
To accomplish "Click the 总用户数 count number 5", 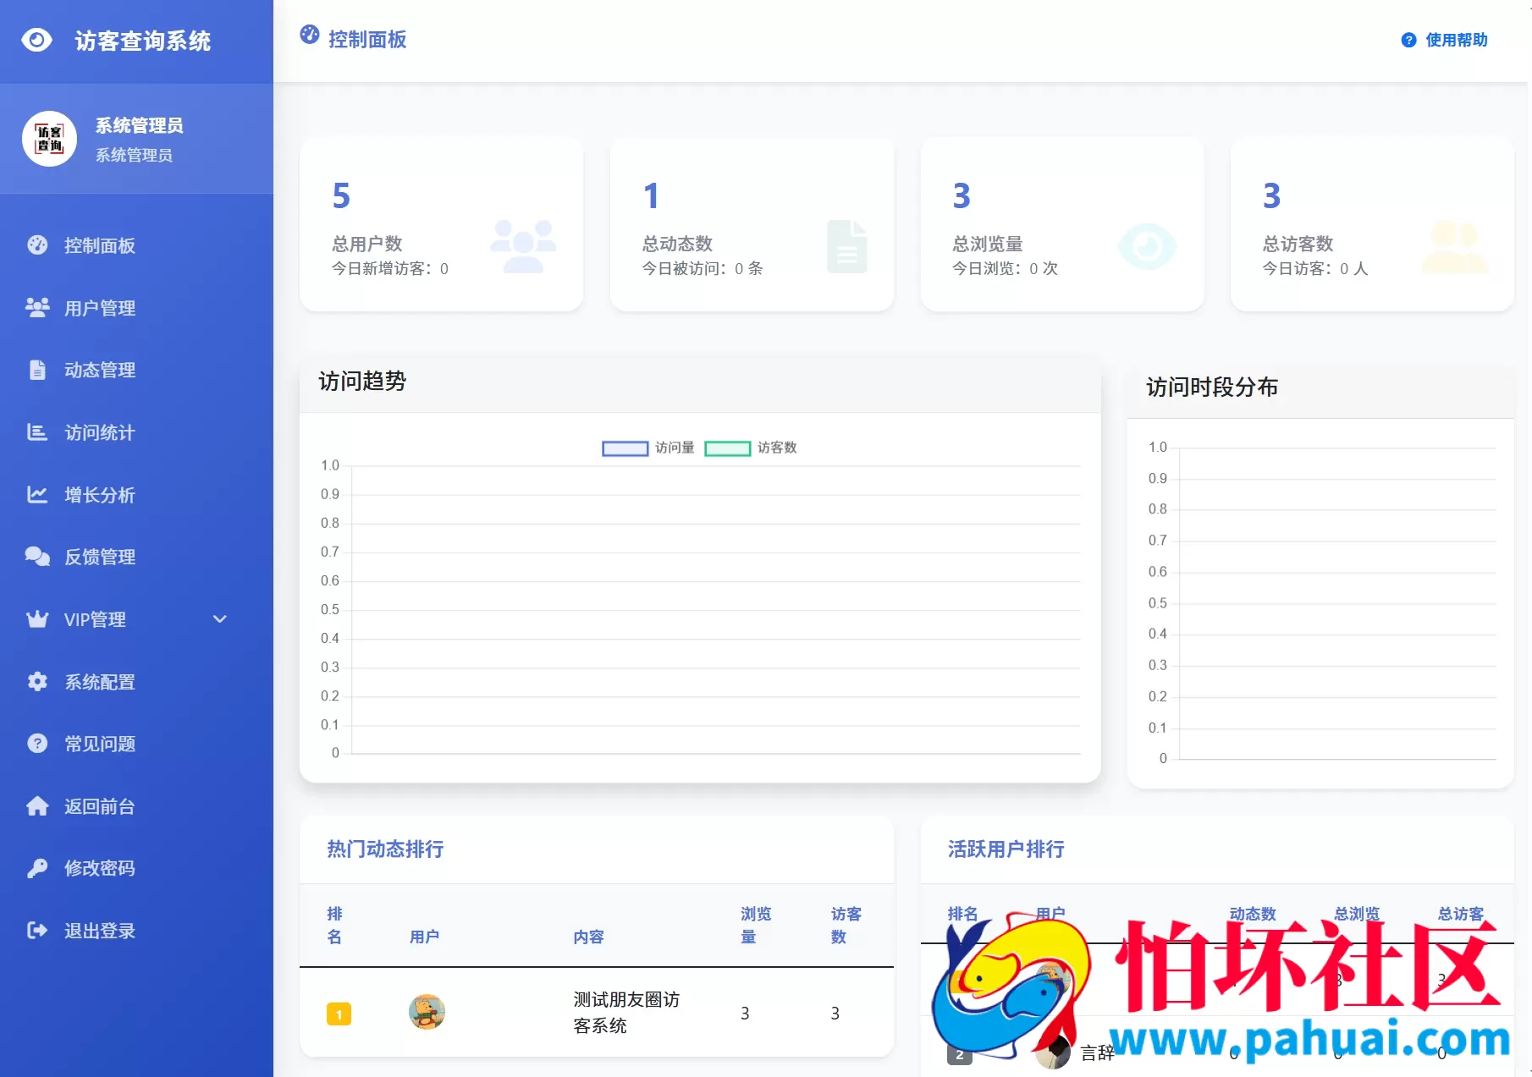I will (341, 196).
